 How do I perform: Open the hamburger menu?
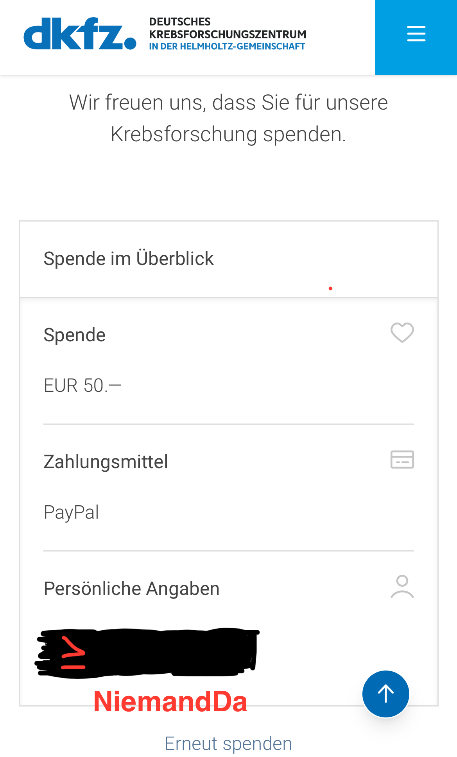click(x=416, y=34)
